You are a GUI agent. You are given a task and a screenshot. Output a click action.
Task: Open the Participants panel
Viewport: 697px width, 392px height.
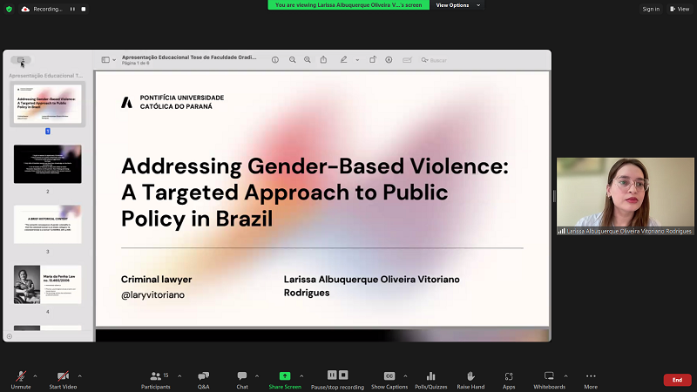156,375
